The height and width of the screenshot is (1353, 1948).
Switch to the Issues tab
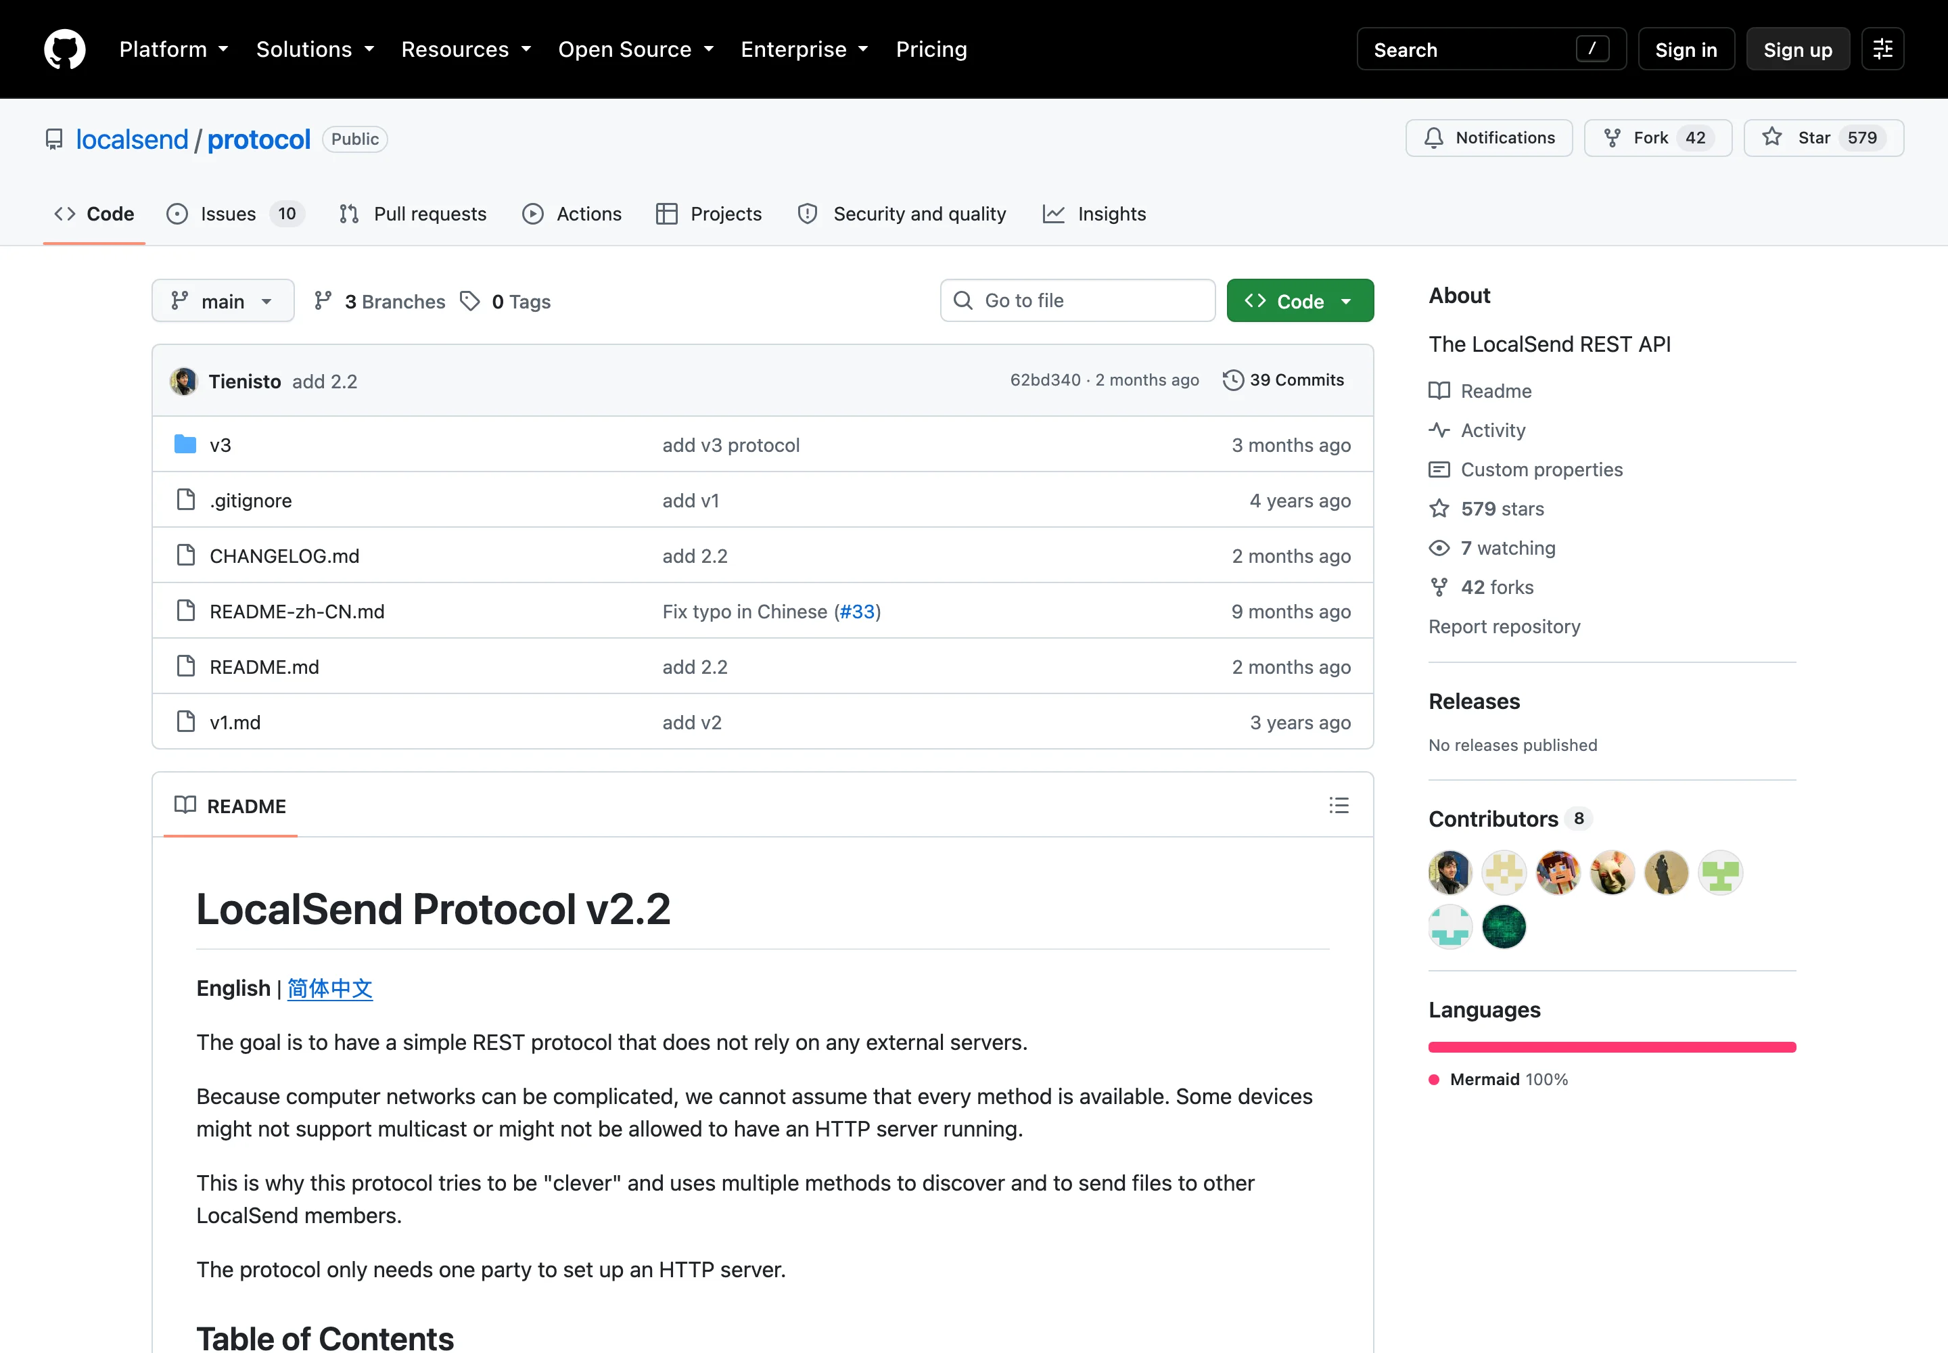click(235, 214)
